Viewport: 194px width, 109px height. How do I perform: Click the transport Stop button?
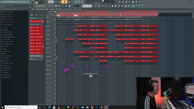[x=43, y=2]
